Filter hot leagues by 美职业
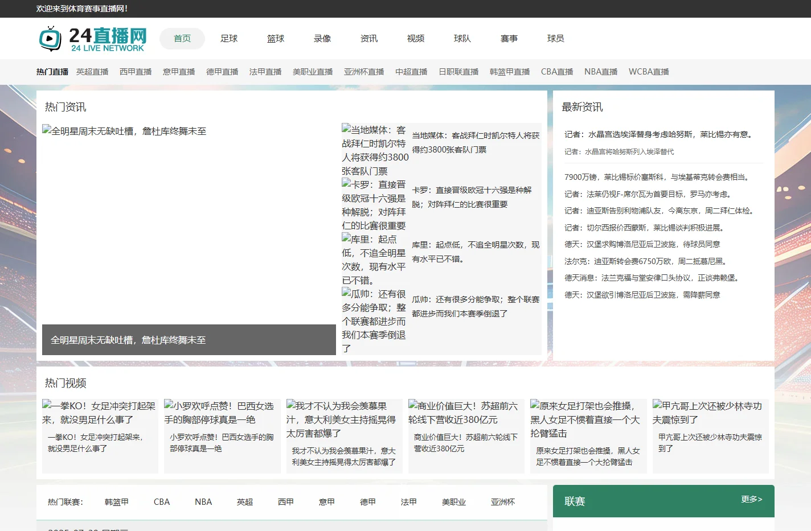The width and height of the screenshot is (811, 531). [x=454, y=502]
